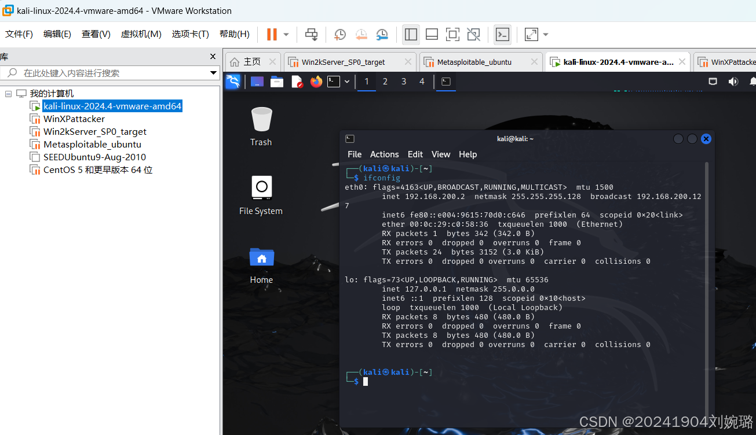Close the 主页 tab
756x435 pixels.
click(x=272, y=62)
